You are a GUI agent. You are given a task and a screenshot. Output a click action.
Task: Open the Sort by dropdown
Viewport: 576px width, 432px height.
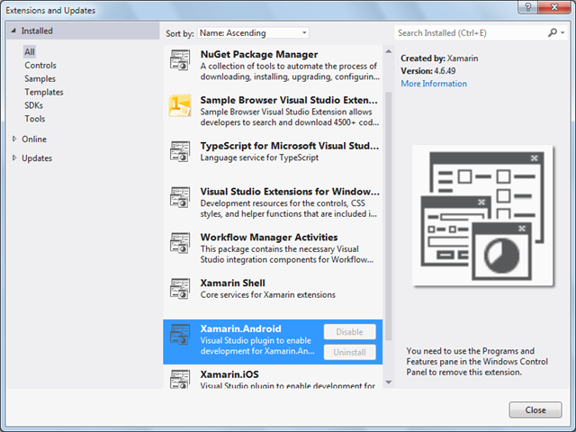tap(253, 32)
